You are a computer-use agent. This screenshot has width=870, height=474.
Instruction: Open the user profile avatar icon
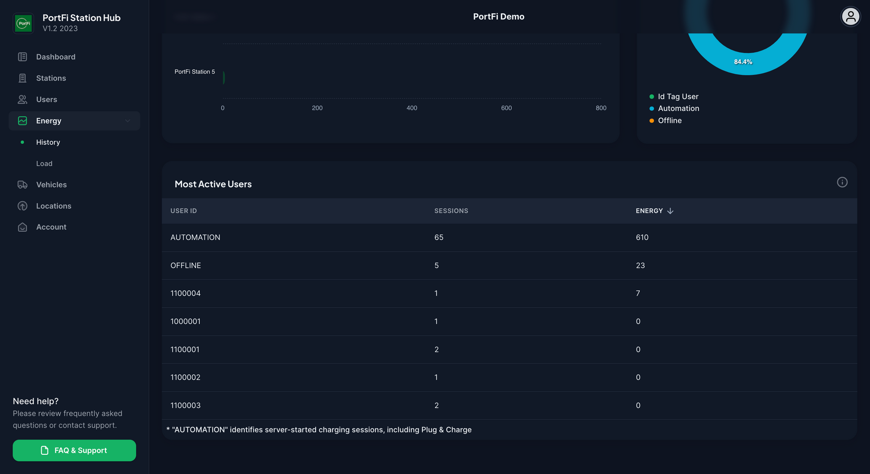coord(850,17)
